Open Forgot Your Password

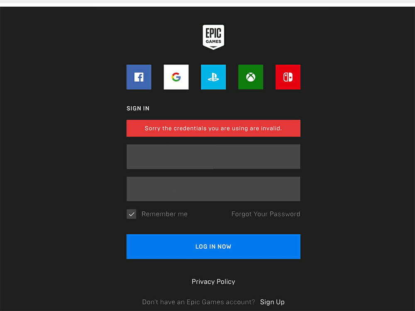[266, 214]
